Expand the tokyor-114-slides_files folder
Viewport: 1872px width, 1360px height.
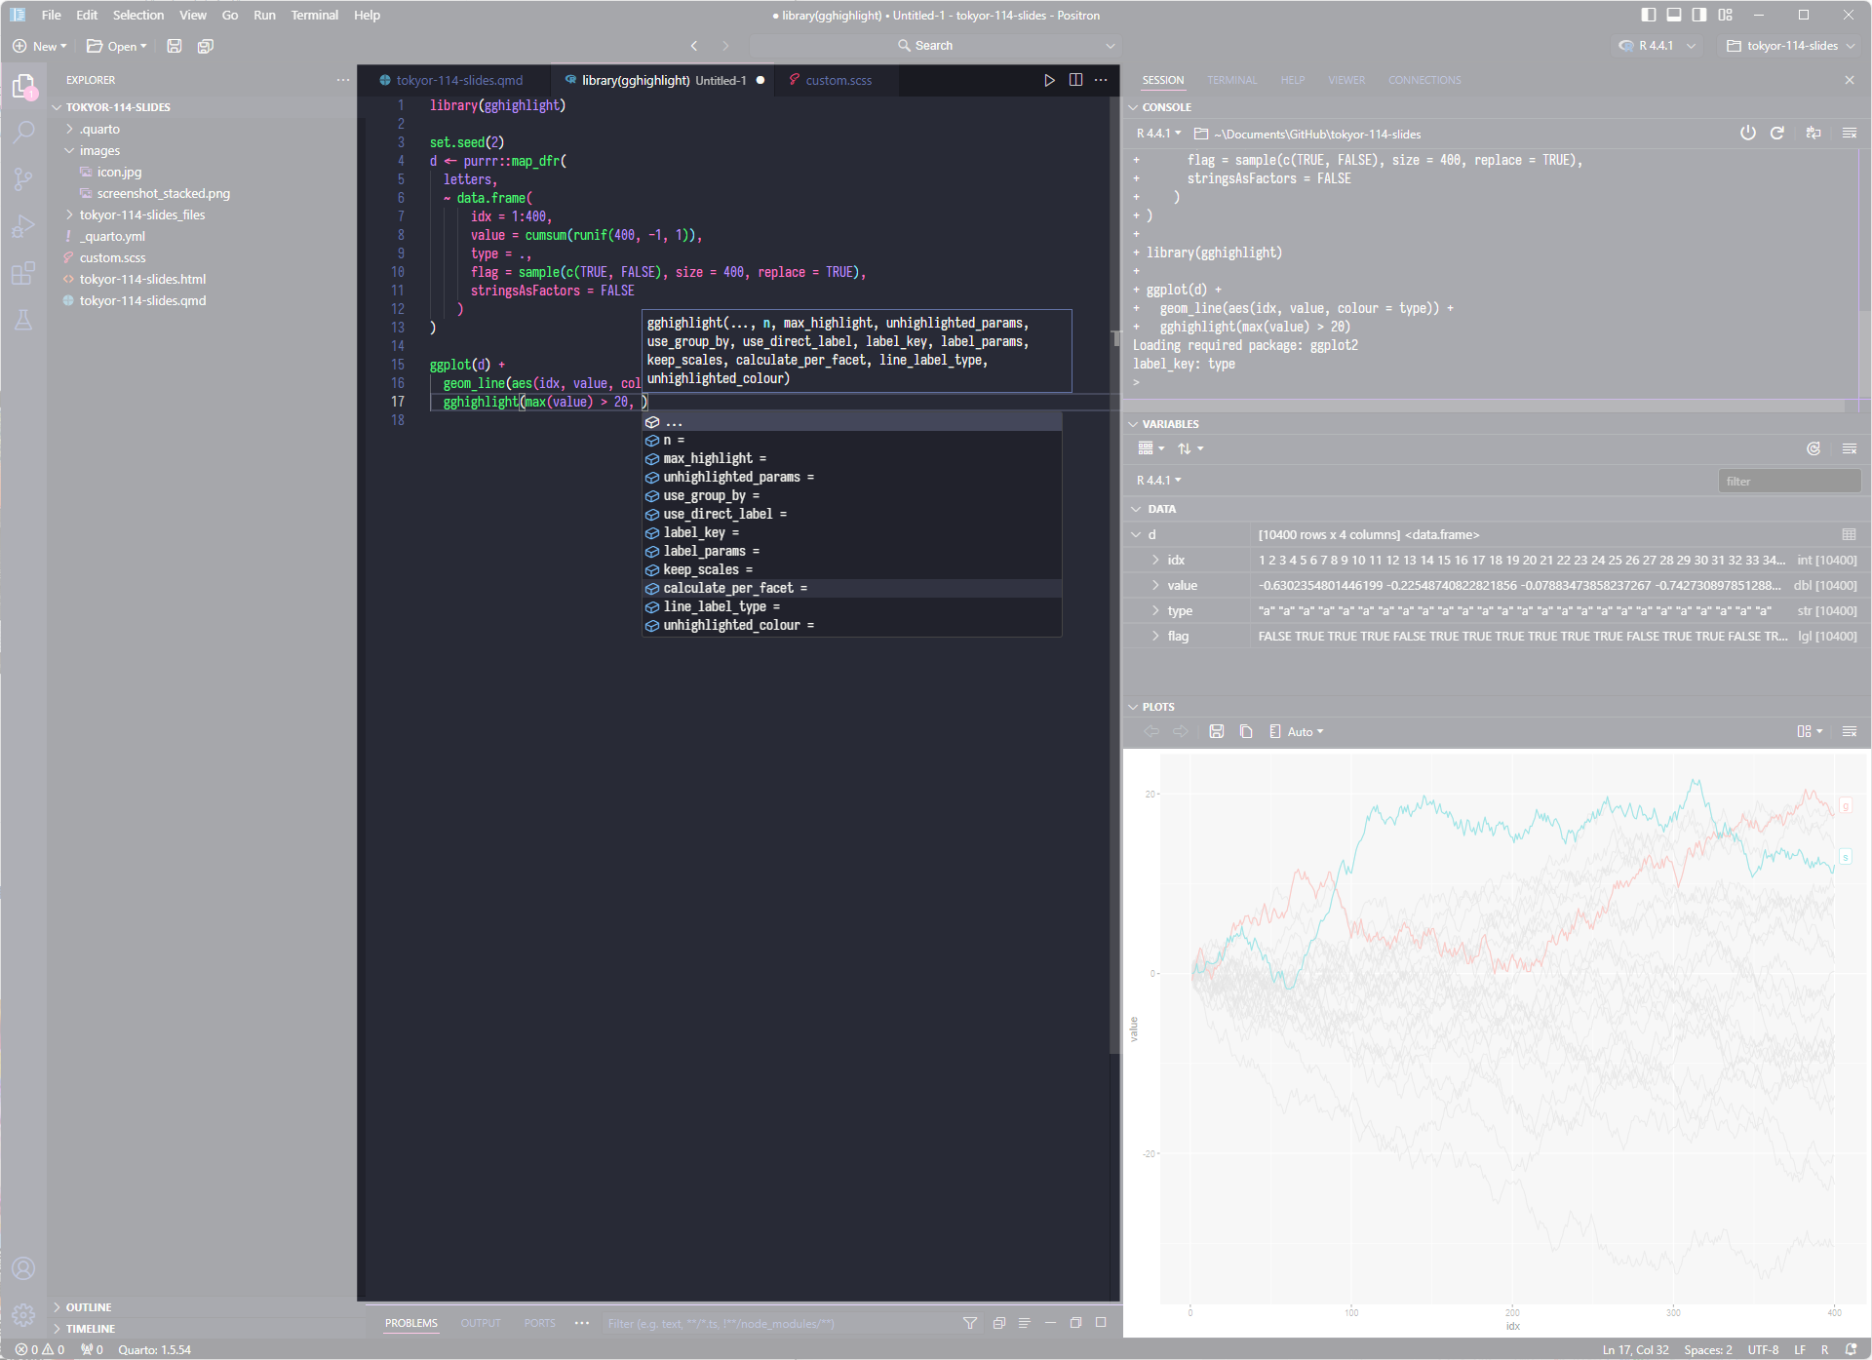141,214
